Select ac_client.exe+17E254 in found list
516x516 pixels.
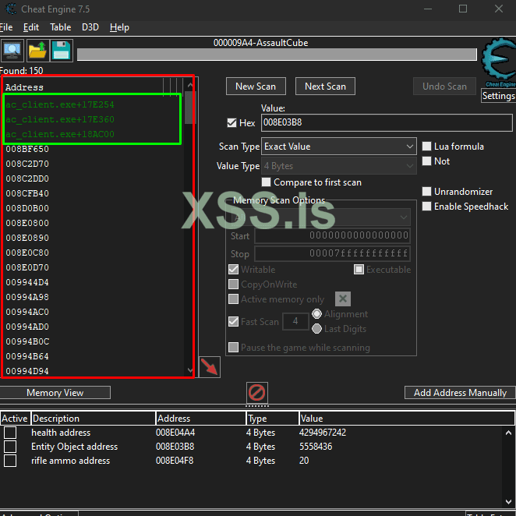coord(60,104)
